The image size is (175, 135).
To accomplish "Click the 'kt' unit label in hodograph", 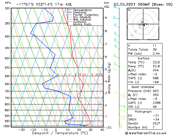I will coord(129,10).
